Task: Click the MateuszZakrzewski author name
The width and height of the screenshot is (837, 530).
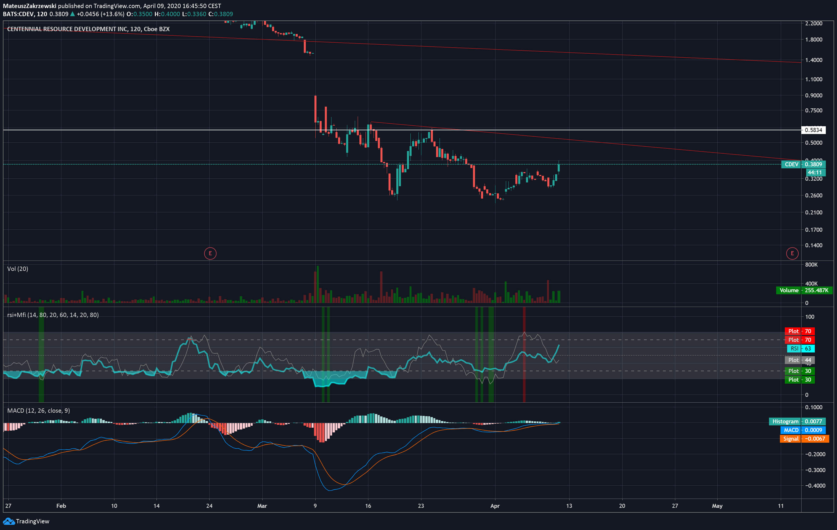Action: point(30,6)
